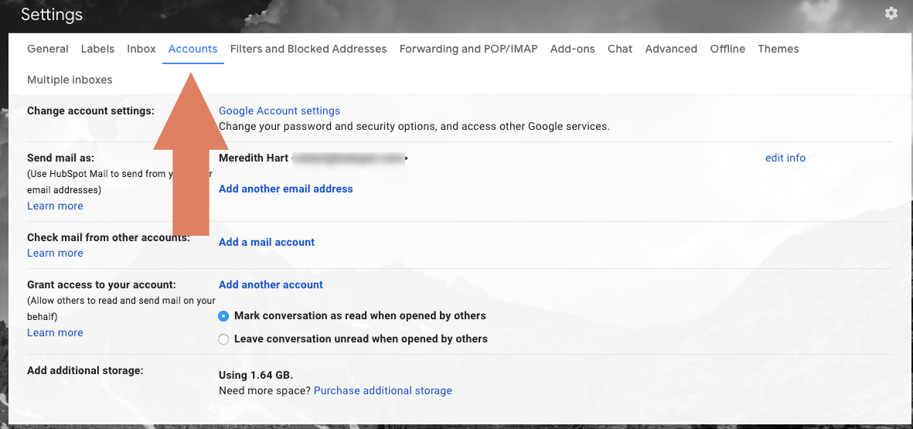Image resolution: width=913 pixels, height=429 pixels.
Task: Open Filters and Blocked Addresses tab
Action: [308, 49]
